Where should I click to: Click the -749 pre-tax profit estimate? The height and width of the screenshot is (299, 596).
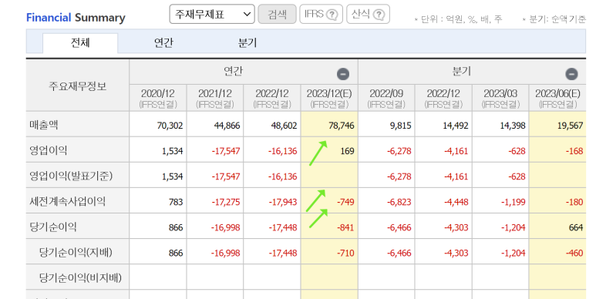(x=345, y=202)
